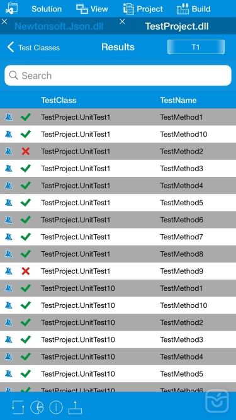Click green passed checkmark for UnitTest1 TestMethod3
Viewport: 236px width, 420px height.
coord(26,168)
